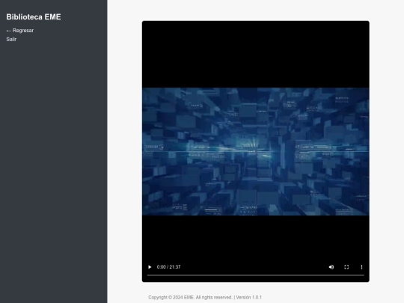Enter fullscreen video mode

(346, 267)
